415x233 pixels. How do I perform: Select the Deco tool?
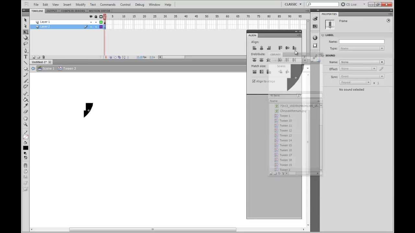26,86
